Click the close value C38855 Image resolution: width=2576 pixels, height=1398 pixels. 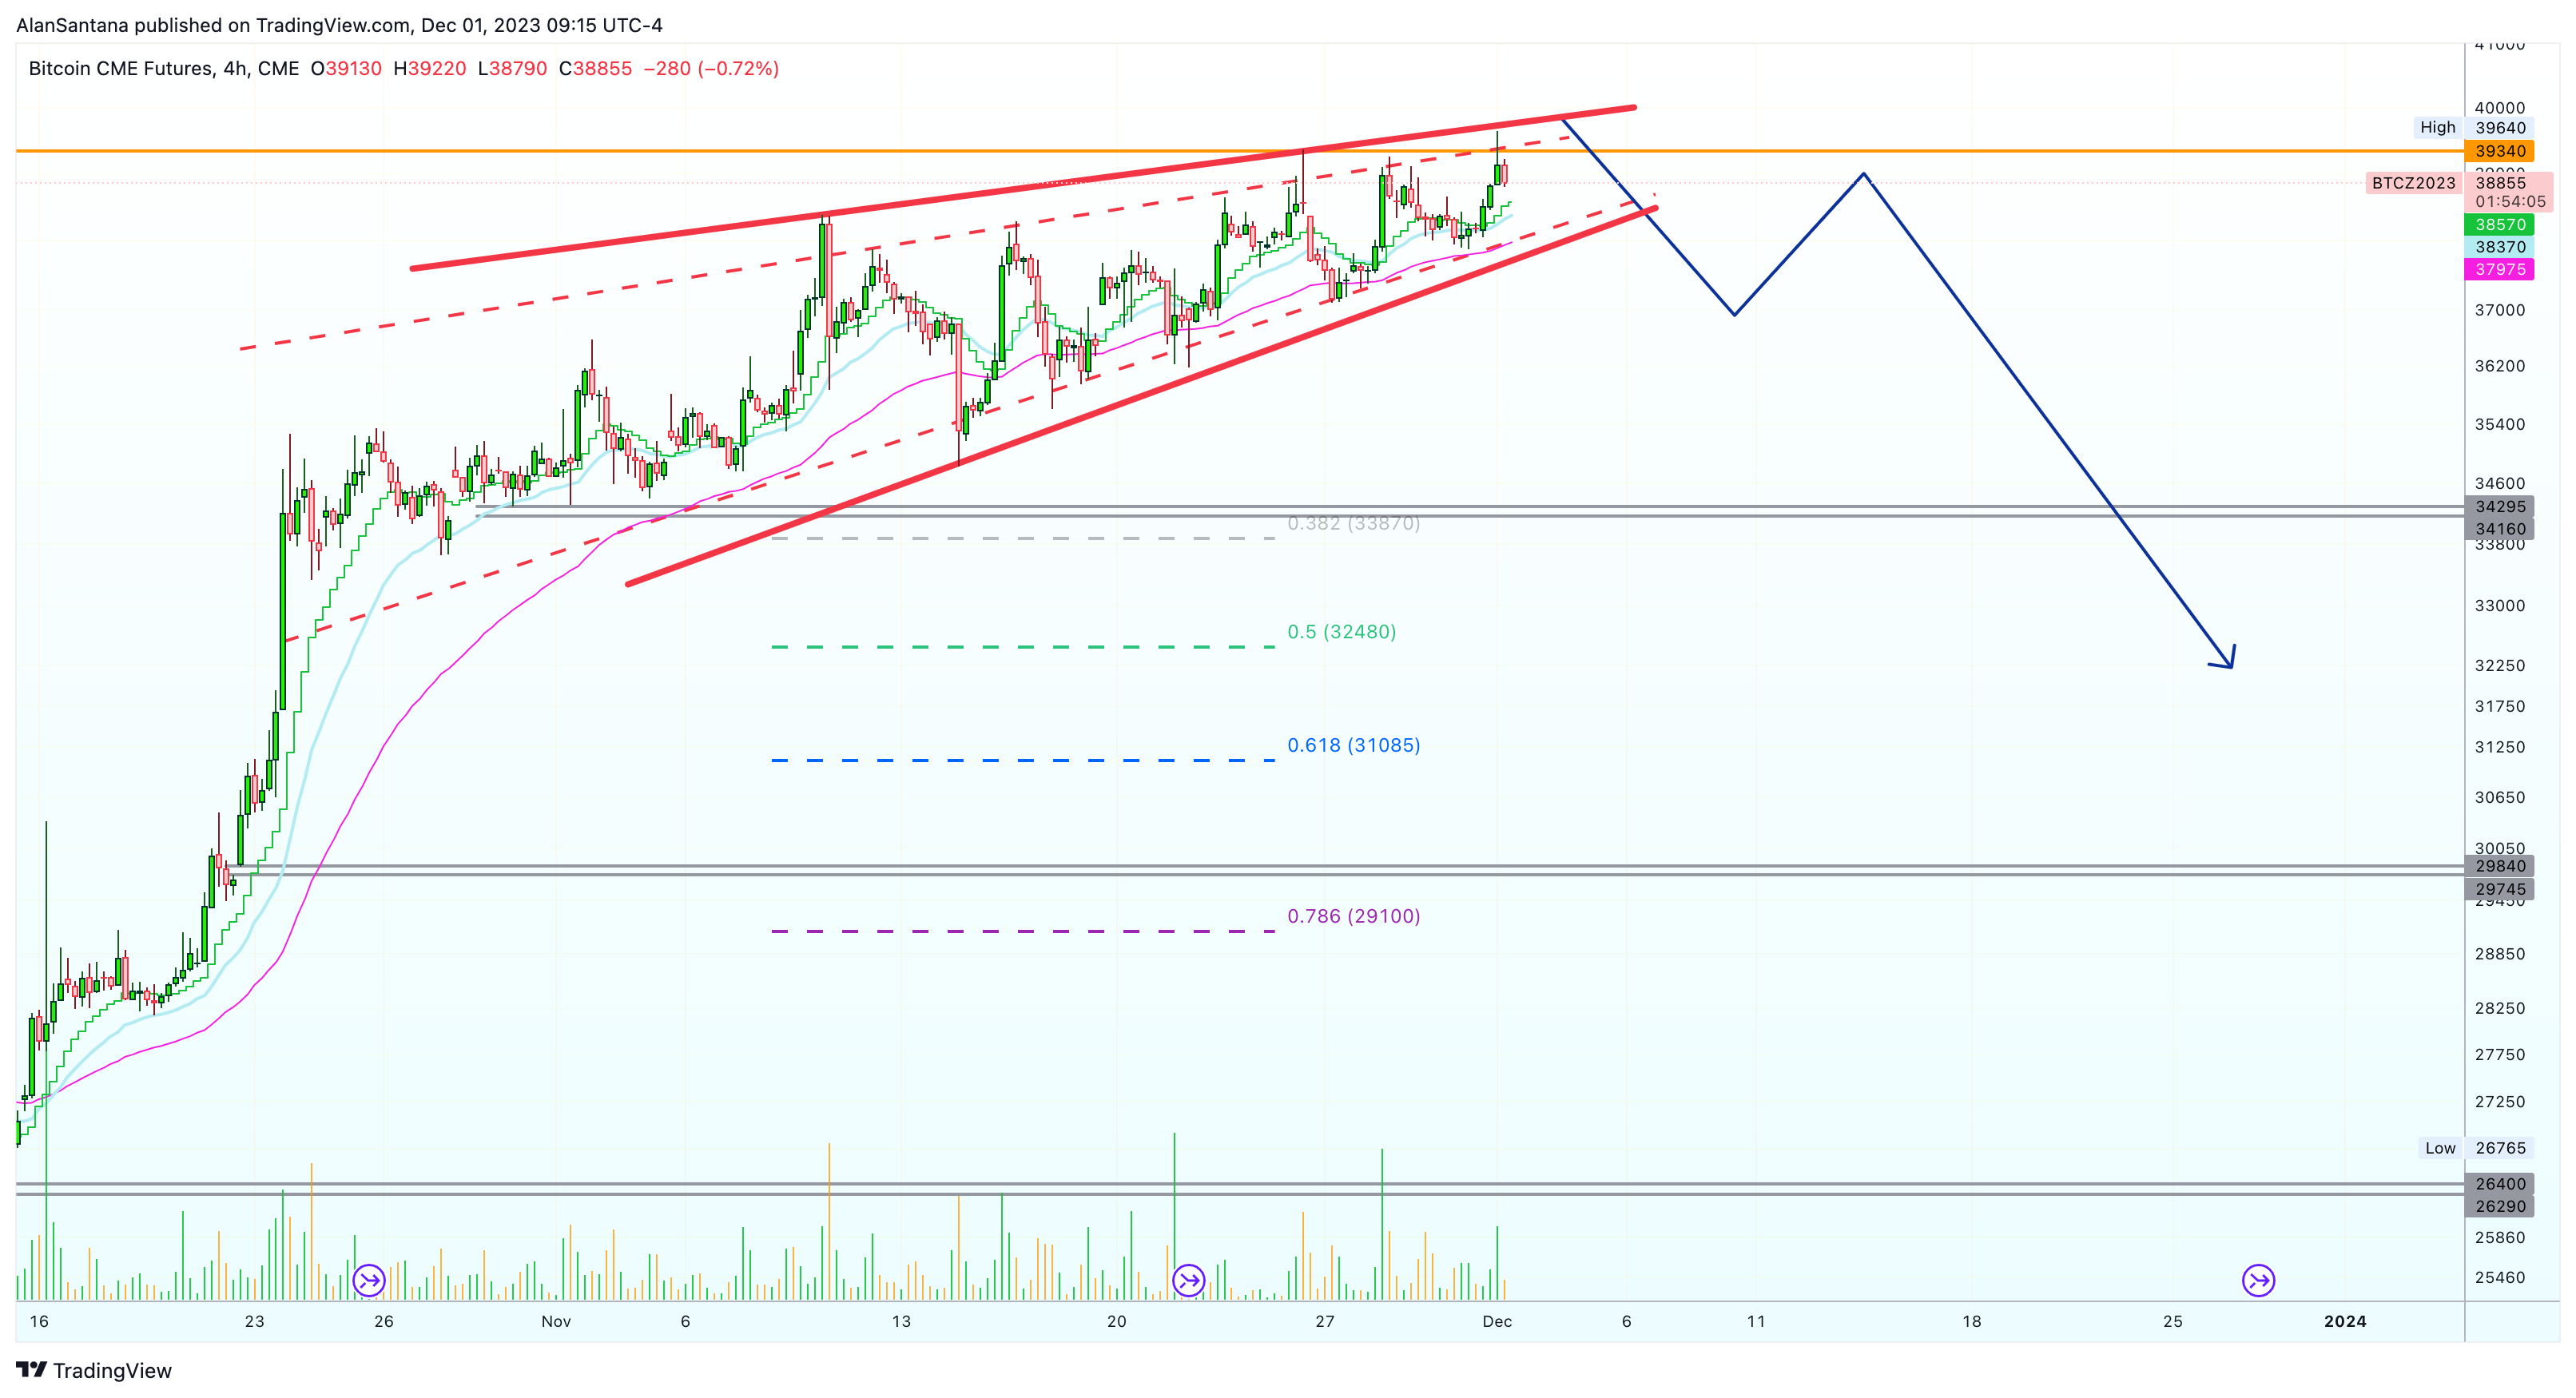tap(595, 69)
